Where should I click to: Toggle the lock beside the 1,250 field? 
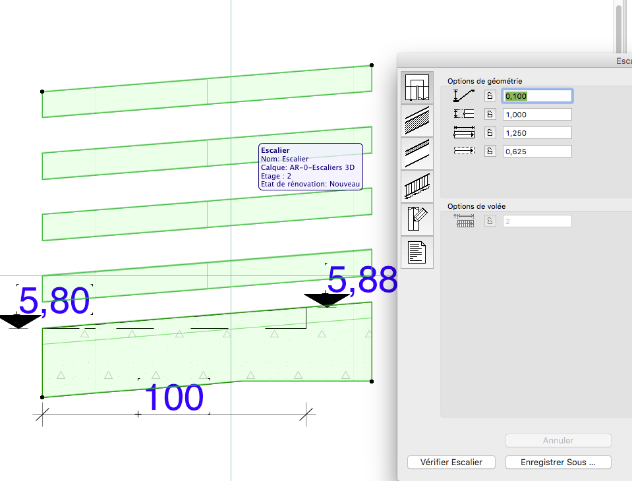coord(490,132)
